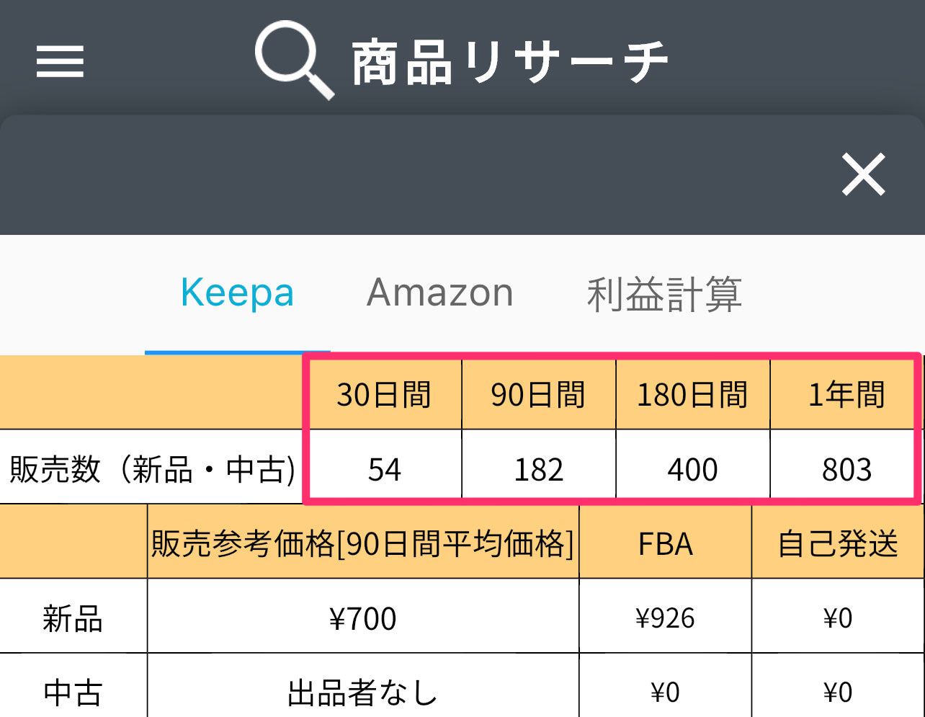Click the 803 yearly sales cell
This screenshot has width=925, height=717.
[846, 470]
